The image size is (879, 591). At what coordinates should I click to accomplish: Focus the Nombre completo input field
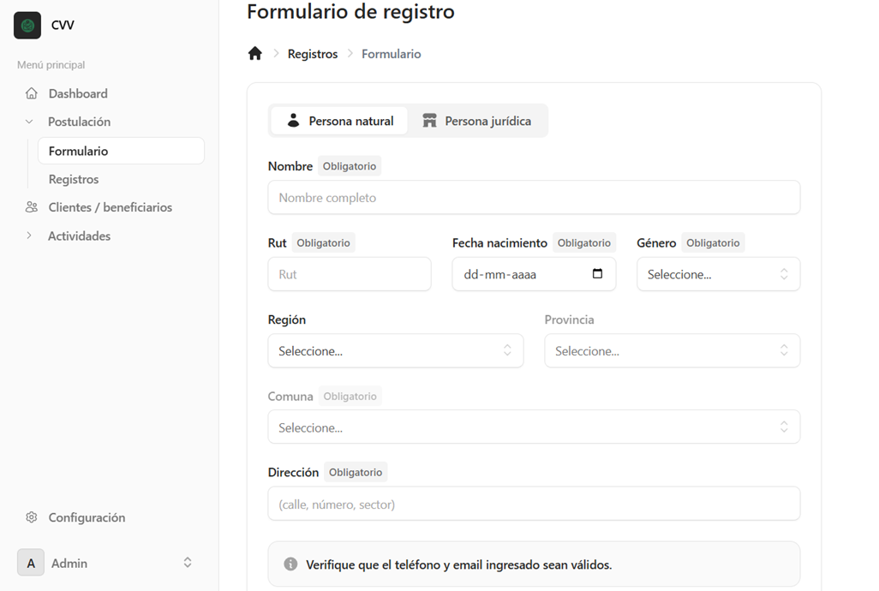tap(534, 197)
